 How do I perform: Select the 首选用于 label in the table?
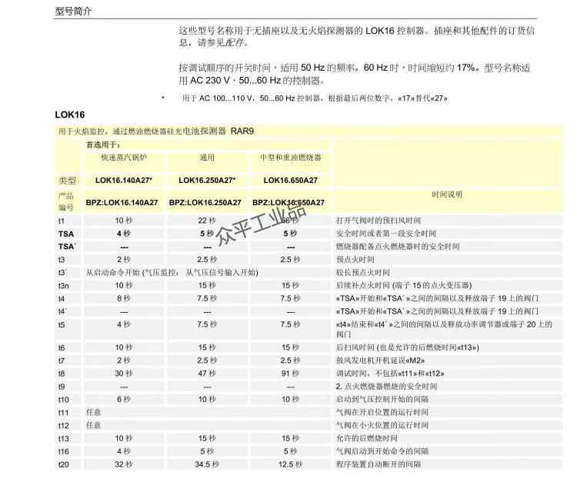tap(103, 144)
